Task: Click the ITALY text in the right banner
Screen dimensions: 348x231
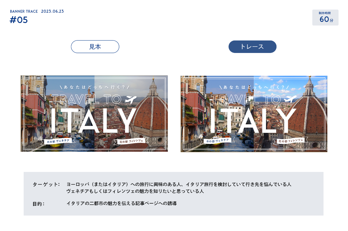Action: (253, 121)
